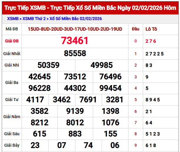Click the Giải Nhì number 50359
The height and width of the screenshot is (152, 180).
coord(49,65)
